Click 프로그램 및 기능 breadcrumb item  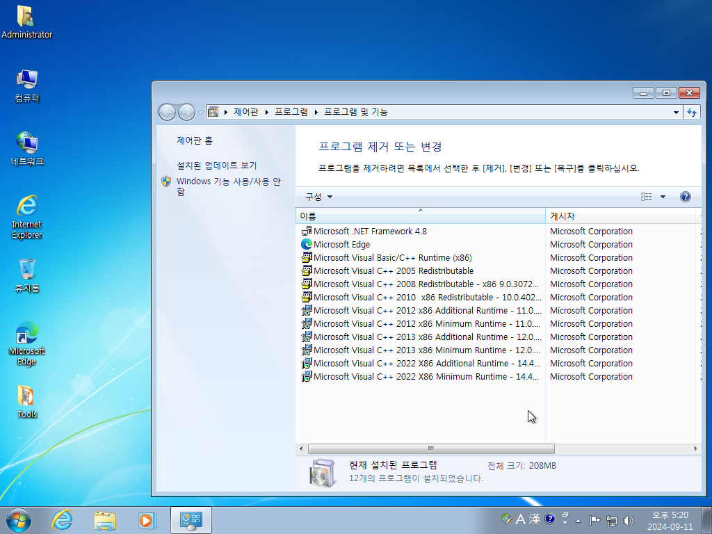point(355,112)
